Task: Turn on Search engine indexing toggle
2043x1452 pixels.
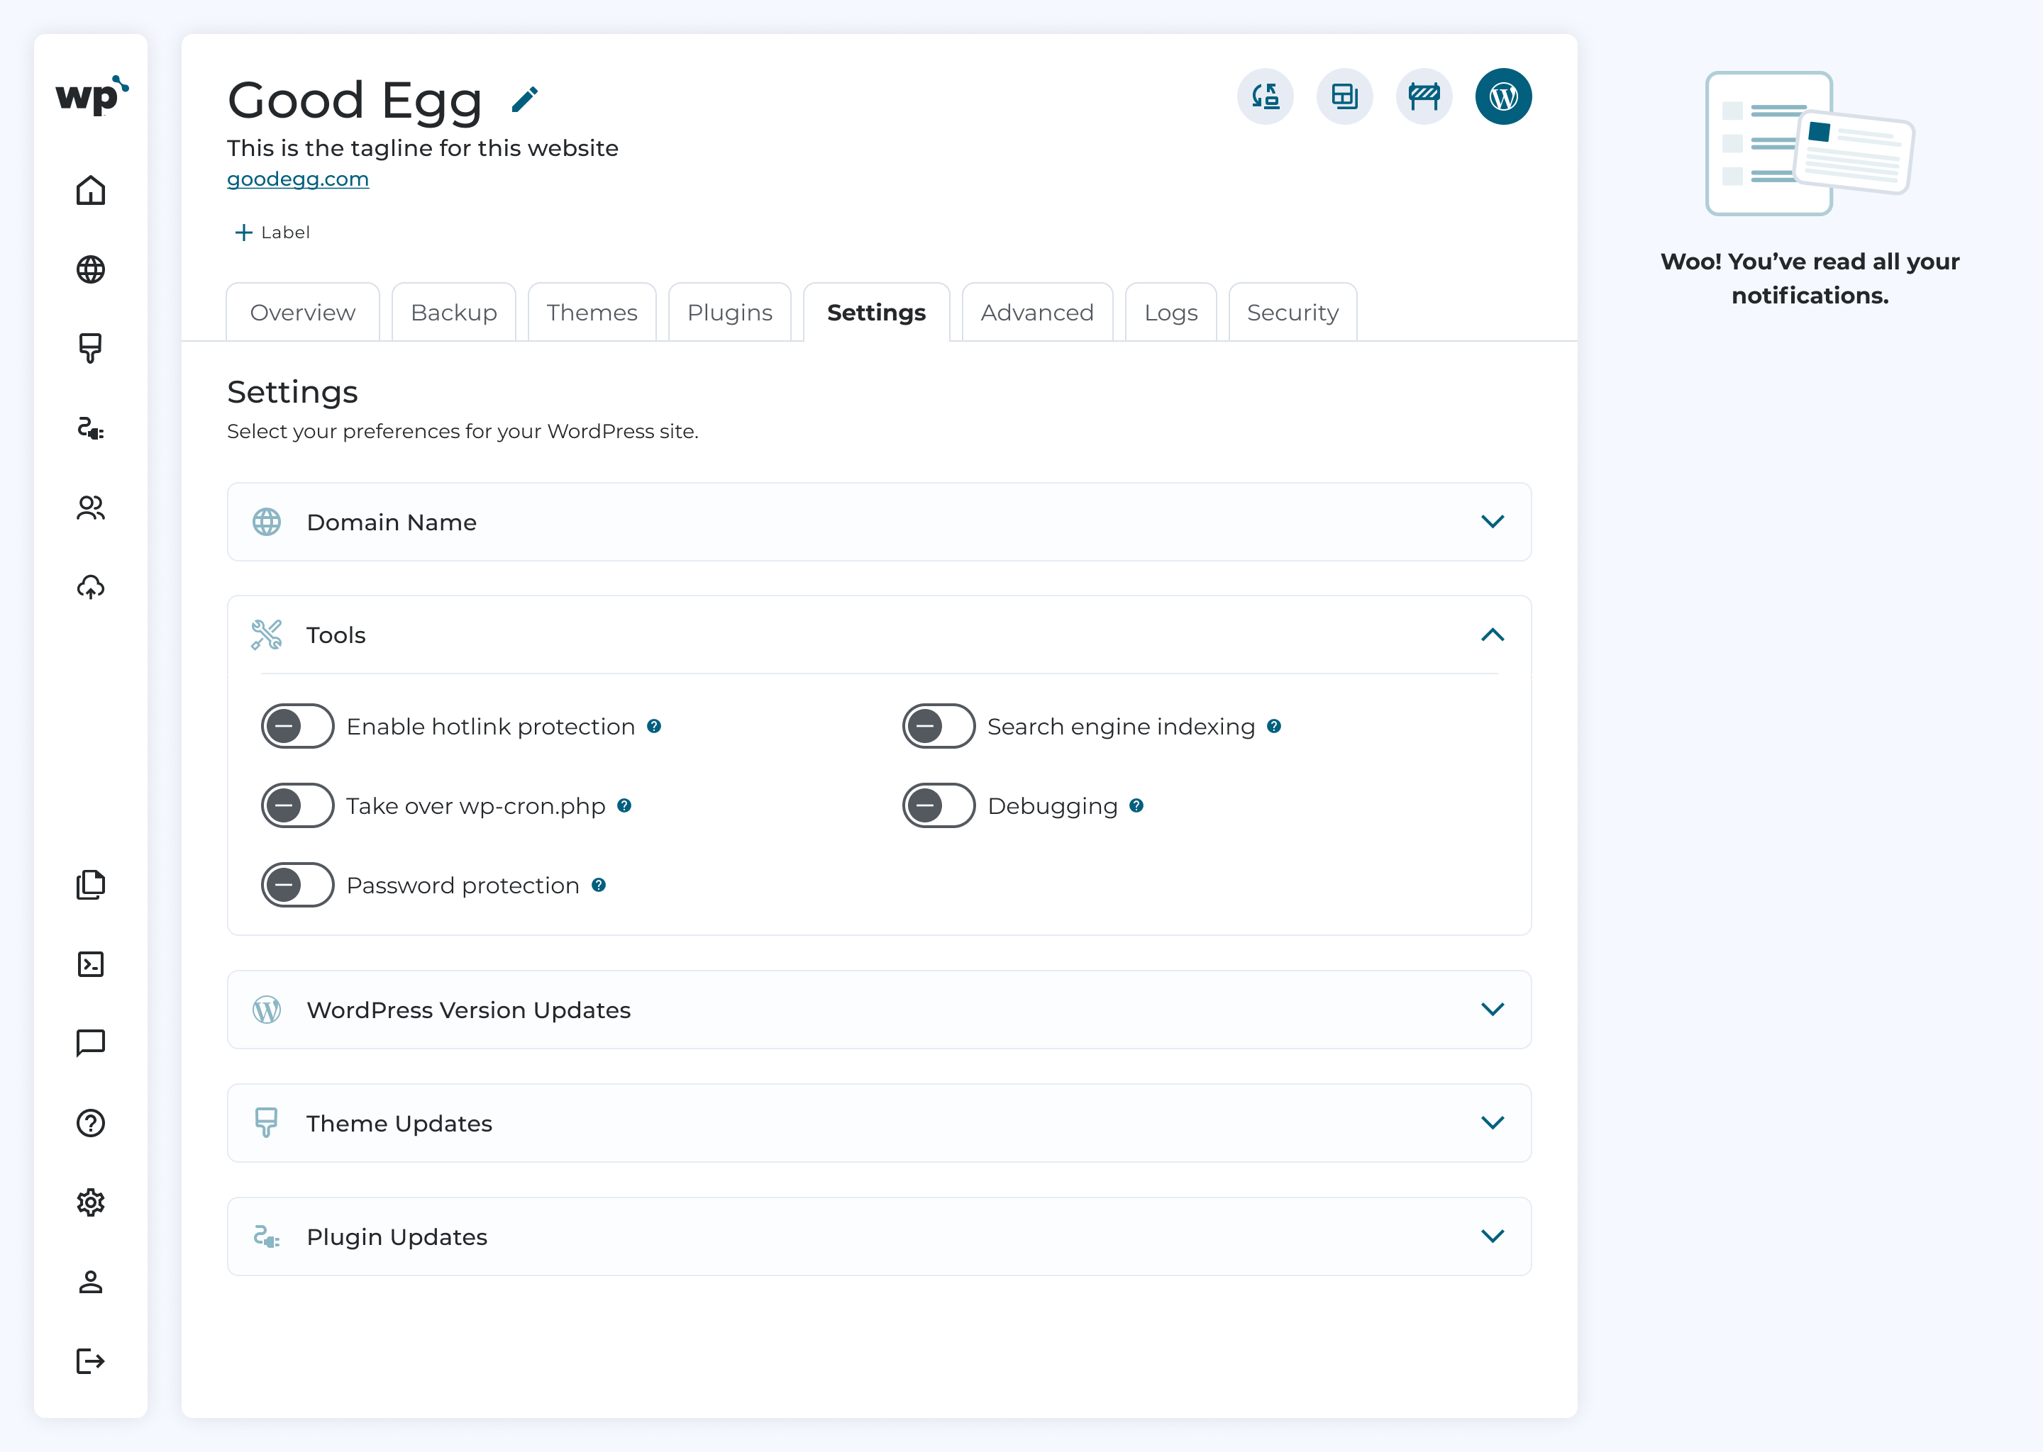Action: click(x=939, y=726)
